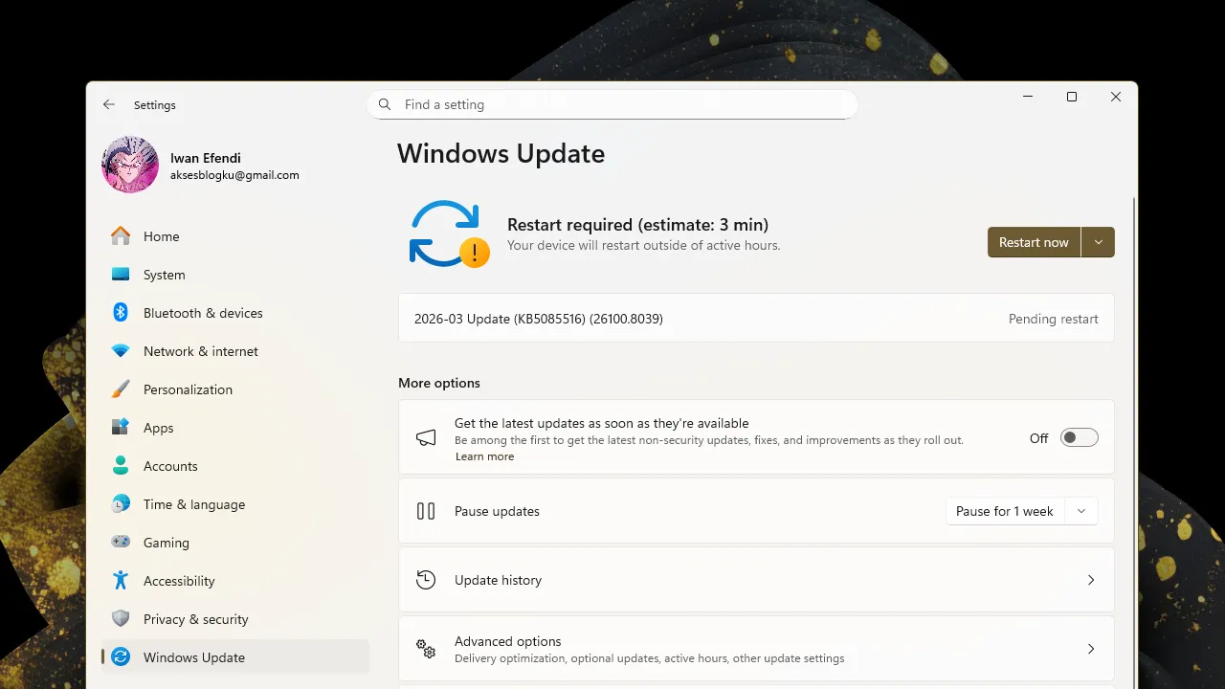Select the Bluetooth & devices icon in sidebar
The height and width of the screenshot is (689, 1225).
click(x=120, y=313)
